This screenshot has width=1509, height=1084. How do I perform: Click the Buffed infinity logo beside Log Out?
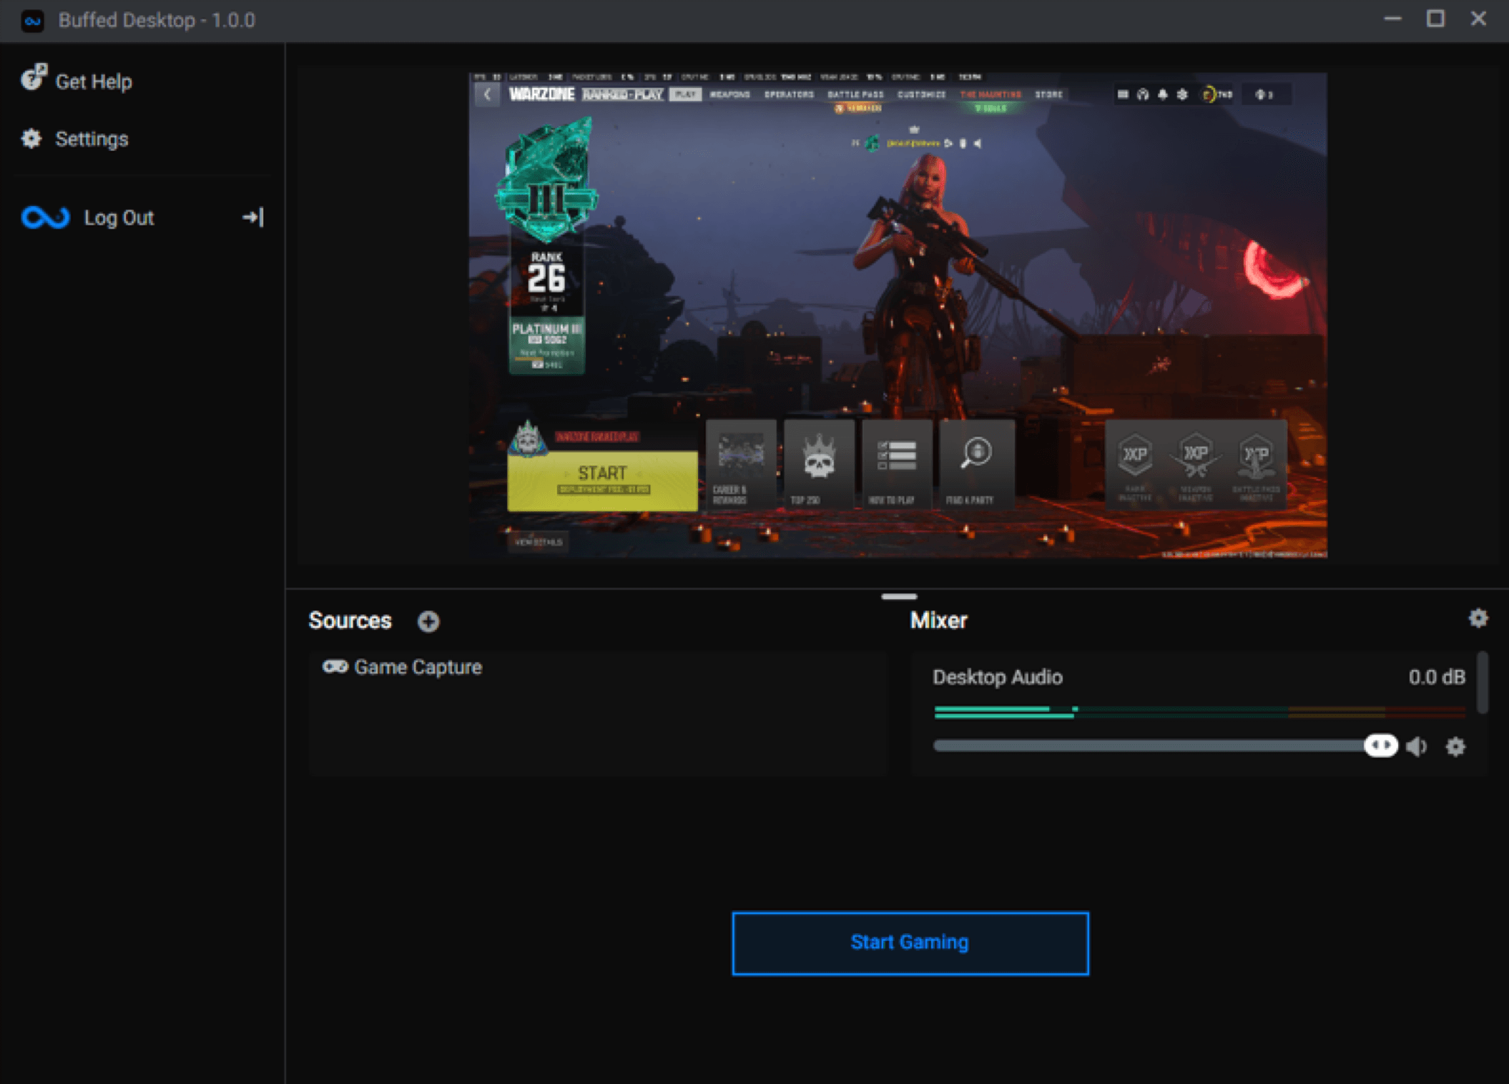tap(45, 217)
